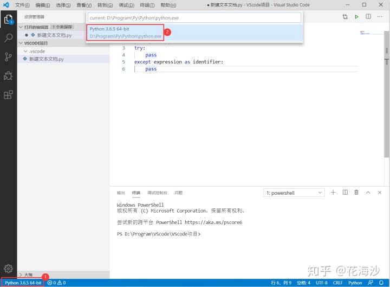This screenshot has height=287, width=390.
Task: Collapse the open editors section
Action: (21, 27)
